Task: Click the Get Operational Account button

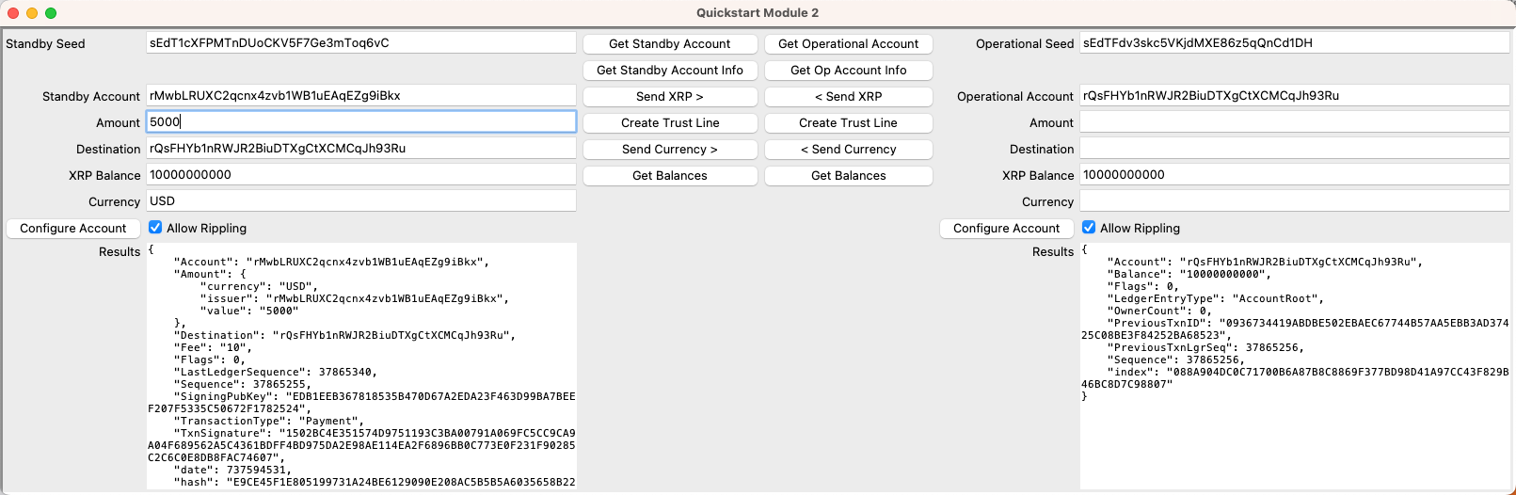Action: (848, 44)
